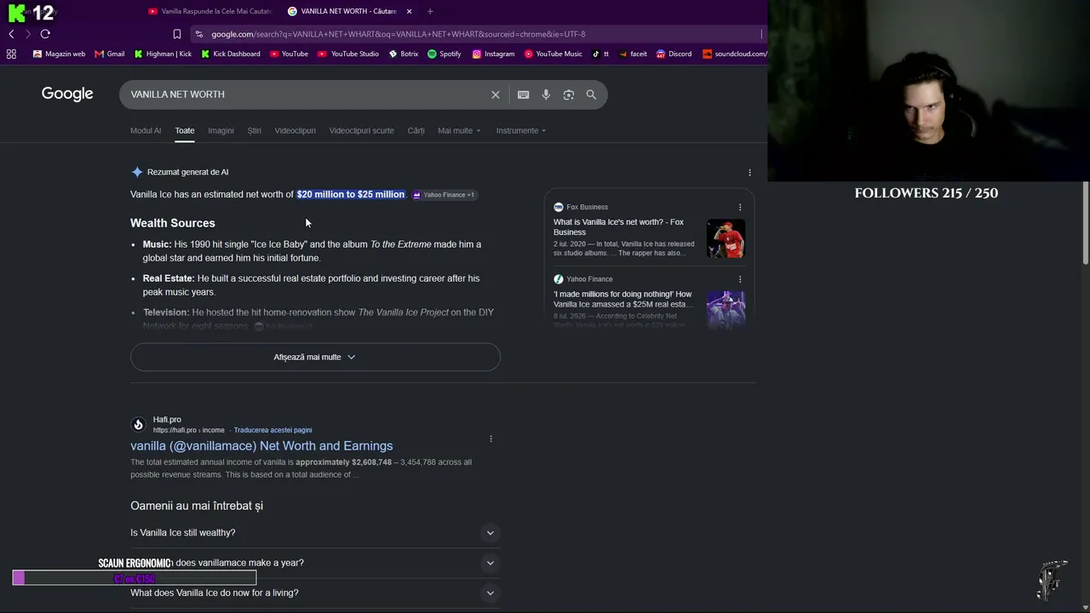Open Fox Business article thumbnail image
1090x613 pixels.
[x=726, y=238]
